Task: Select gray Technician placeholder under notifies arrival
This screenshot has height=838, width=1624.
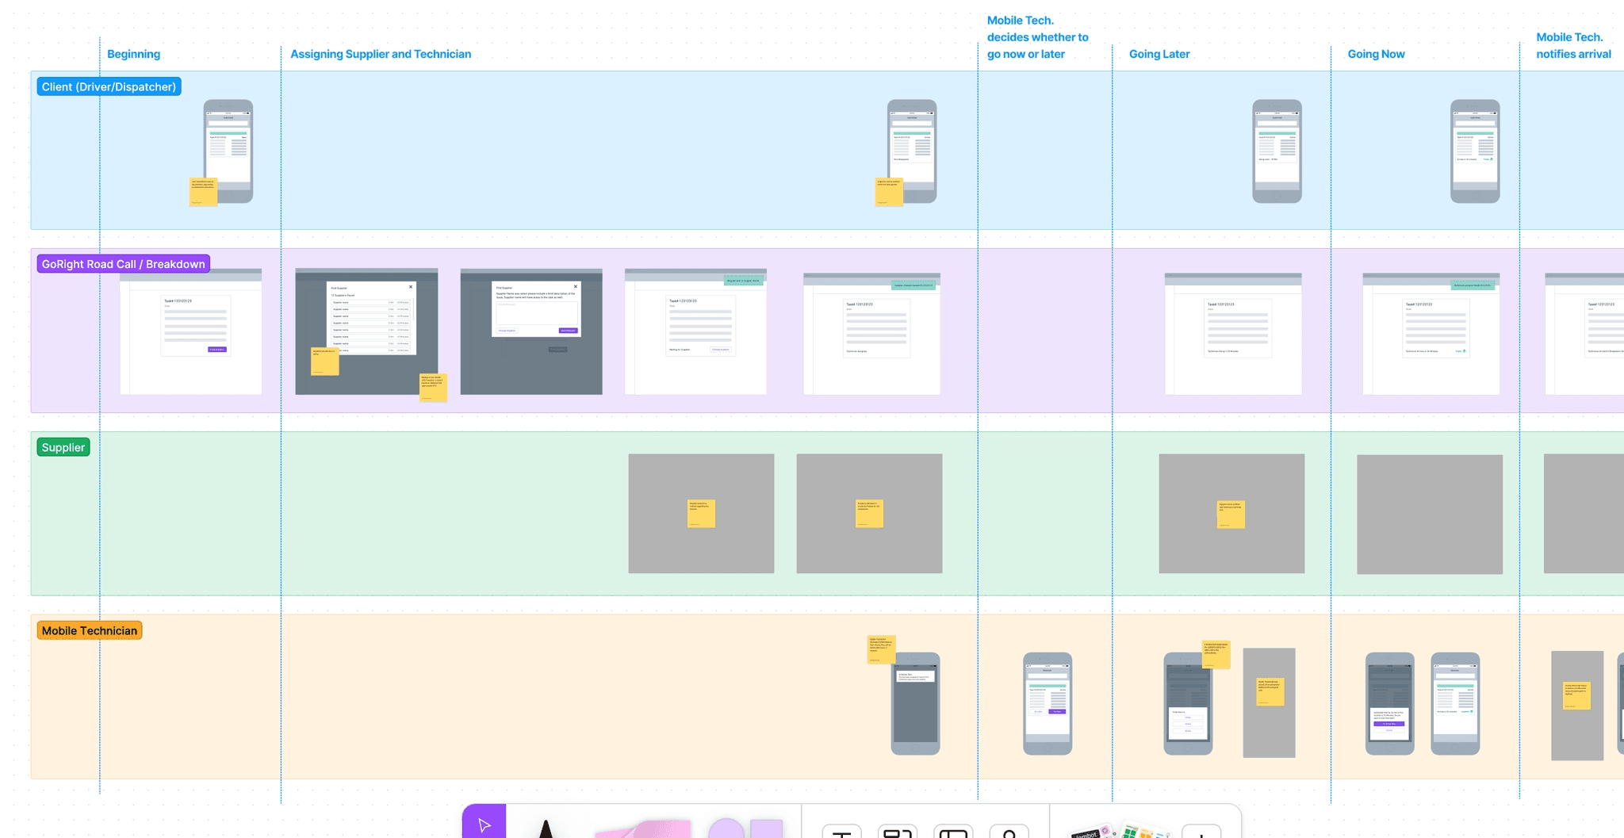Action: [1577, 706]
